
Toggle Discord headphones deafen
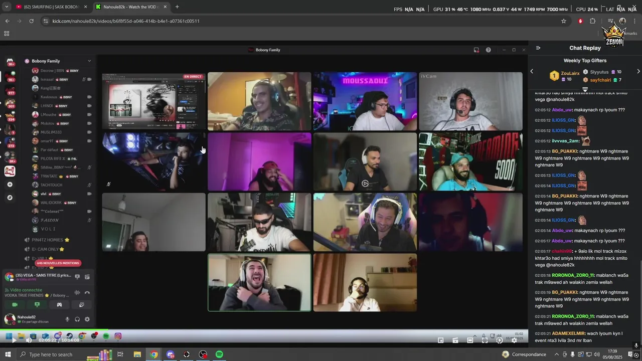click(x=77, y=319)
